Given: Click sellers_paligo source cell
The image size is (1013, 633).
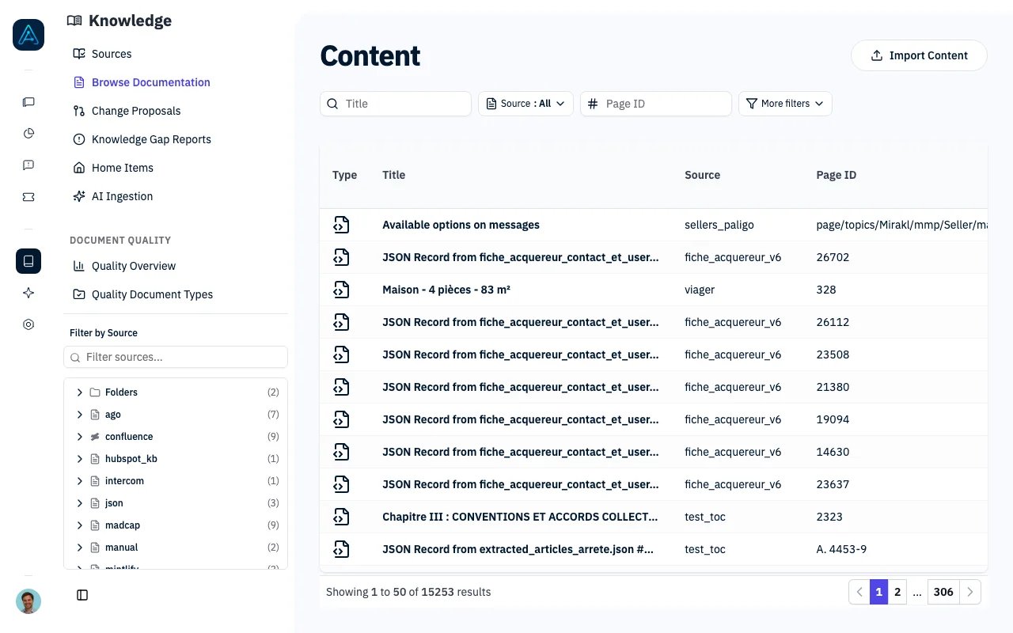Looking at the screenshot, I should pos(719,225).
